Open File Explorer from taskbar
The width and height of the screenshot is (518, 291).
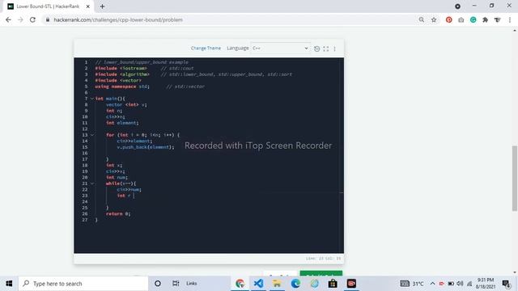tap(277, 284)
